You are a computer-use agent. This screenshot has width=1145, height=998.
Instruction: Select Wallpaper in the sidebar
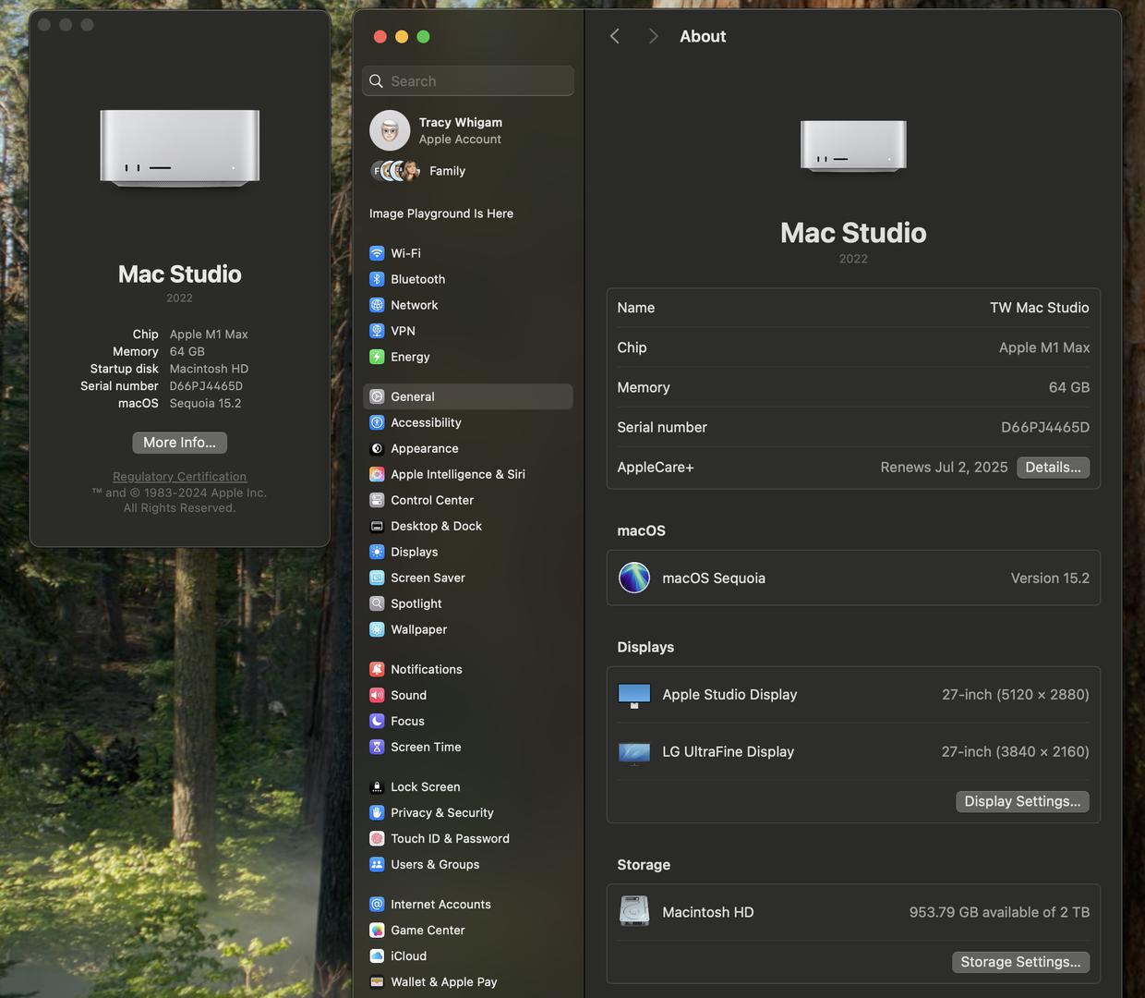point(418,629)
